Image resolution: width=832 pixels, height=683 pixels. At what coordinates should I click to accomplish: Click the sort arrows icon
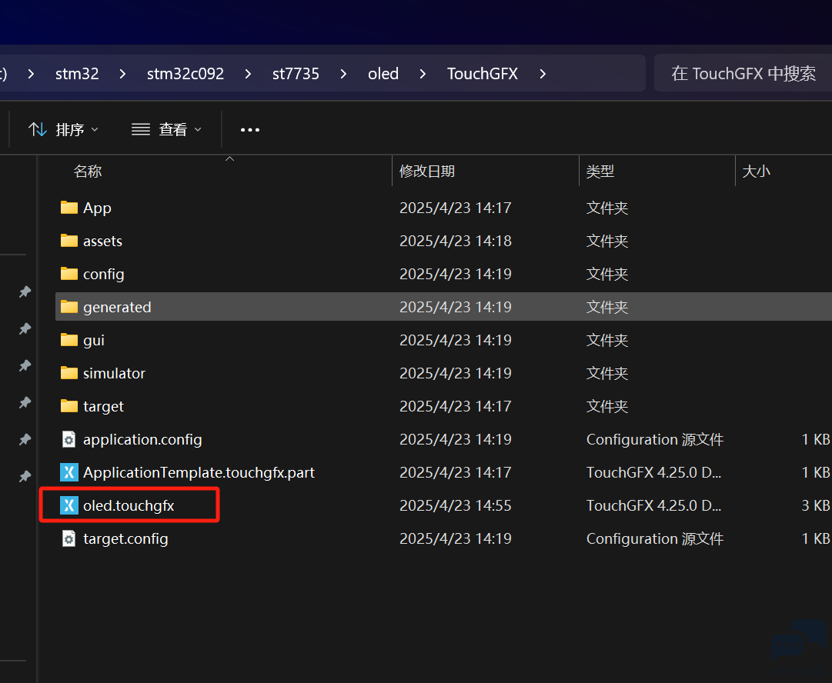pos(38,129)
